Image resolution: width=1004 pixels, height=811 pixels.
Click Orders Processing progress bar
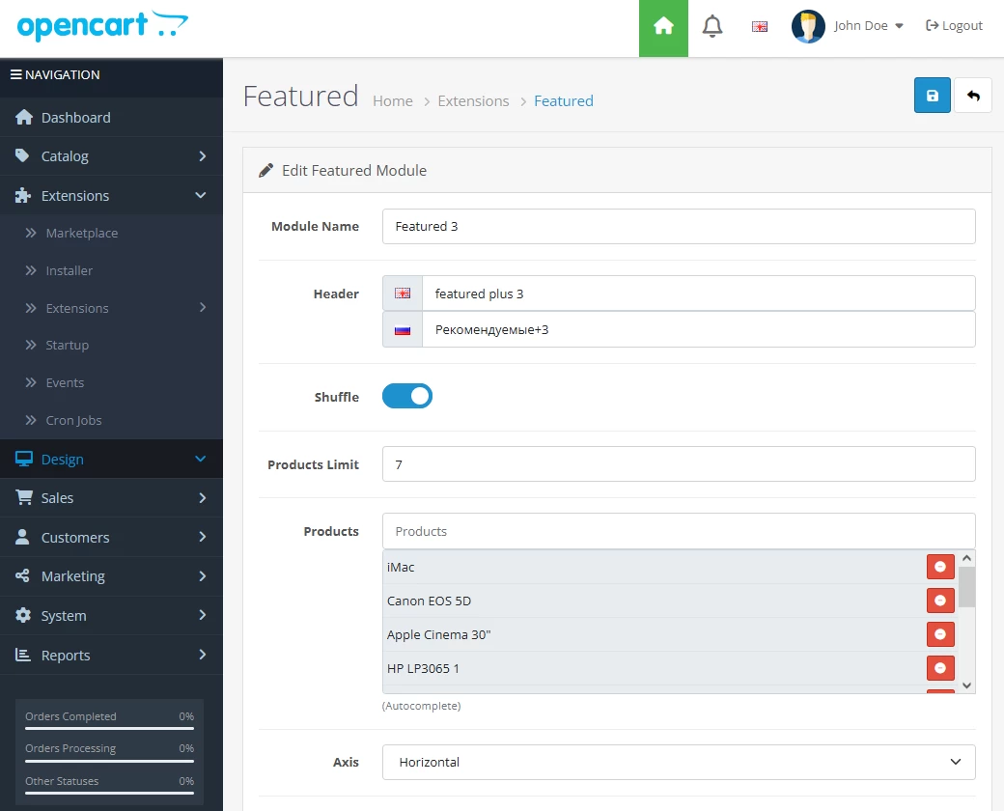click(109, 761)
